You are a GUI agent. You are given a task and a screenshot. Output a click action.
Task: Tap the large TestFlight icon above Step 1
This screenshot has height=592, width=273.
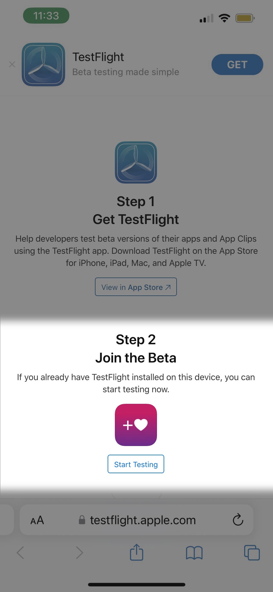[136, 163]
